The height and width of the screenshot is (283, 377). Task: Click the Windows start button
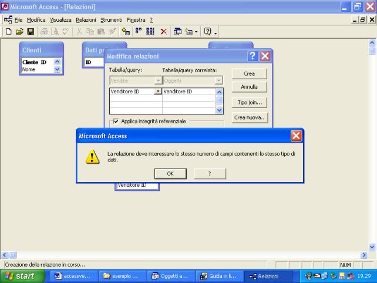pos(22,276)
